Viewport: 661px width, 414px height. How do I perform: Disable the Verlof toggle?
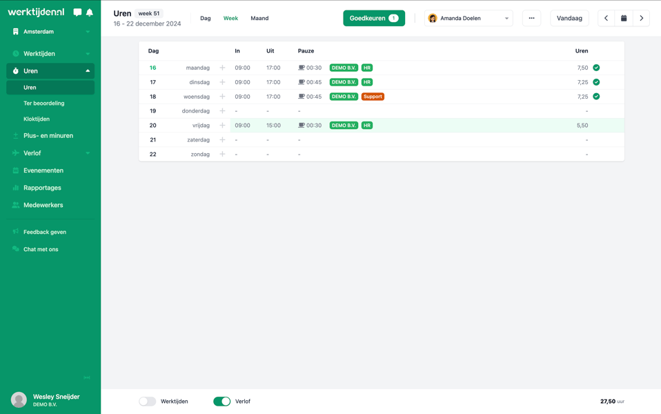click(221, 401)
